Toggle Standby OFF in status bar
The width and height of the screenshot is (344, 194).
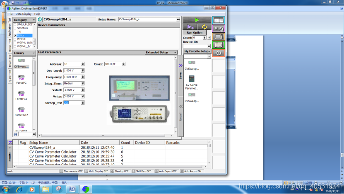(120, 171)
